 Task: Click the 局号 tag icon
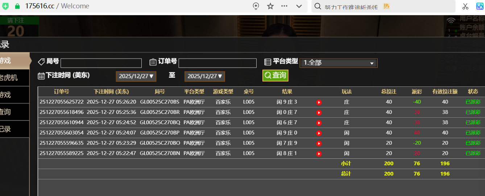tap(41, 62)
